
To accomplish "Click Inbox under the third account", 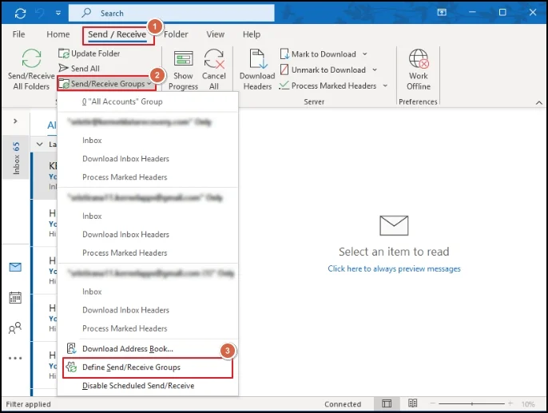I will pyautogui.click(x=148, y=292).
